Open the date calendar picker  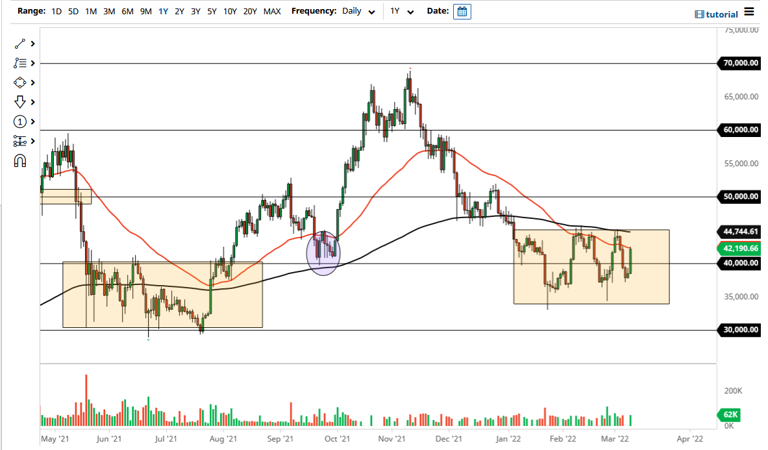click(x=462, y=11)
